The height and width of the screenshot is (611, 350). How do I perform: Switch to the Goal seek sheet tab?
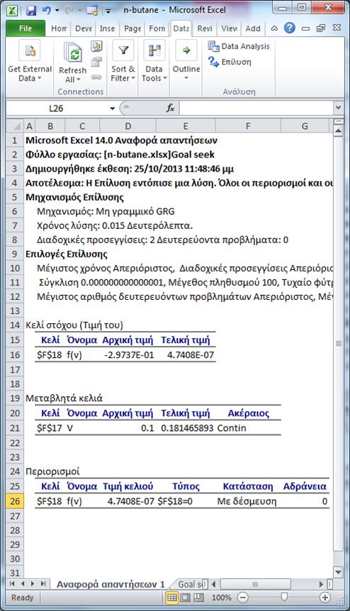pos(189,584)
